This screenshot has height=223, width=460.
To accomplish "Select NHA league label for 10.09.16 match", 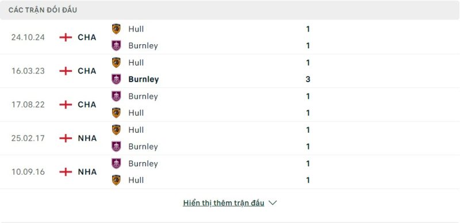I will pyautogui.click(x=87, y=172).
